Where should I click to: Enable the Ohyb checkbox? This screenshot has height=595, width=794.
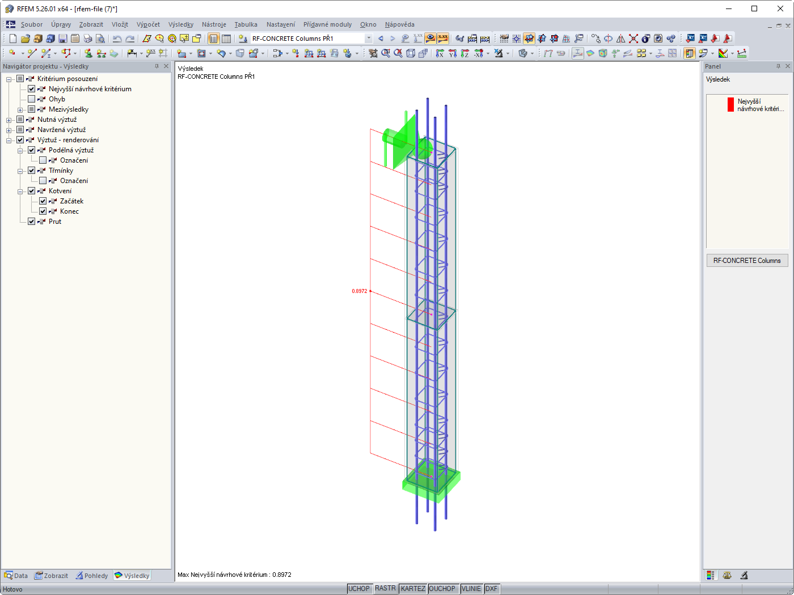coord(32,99)
